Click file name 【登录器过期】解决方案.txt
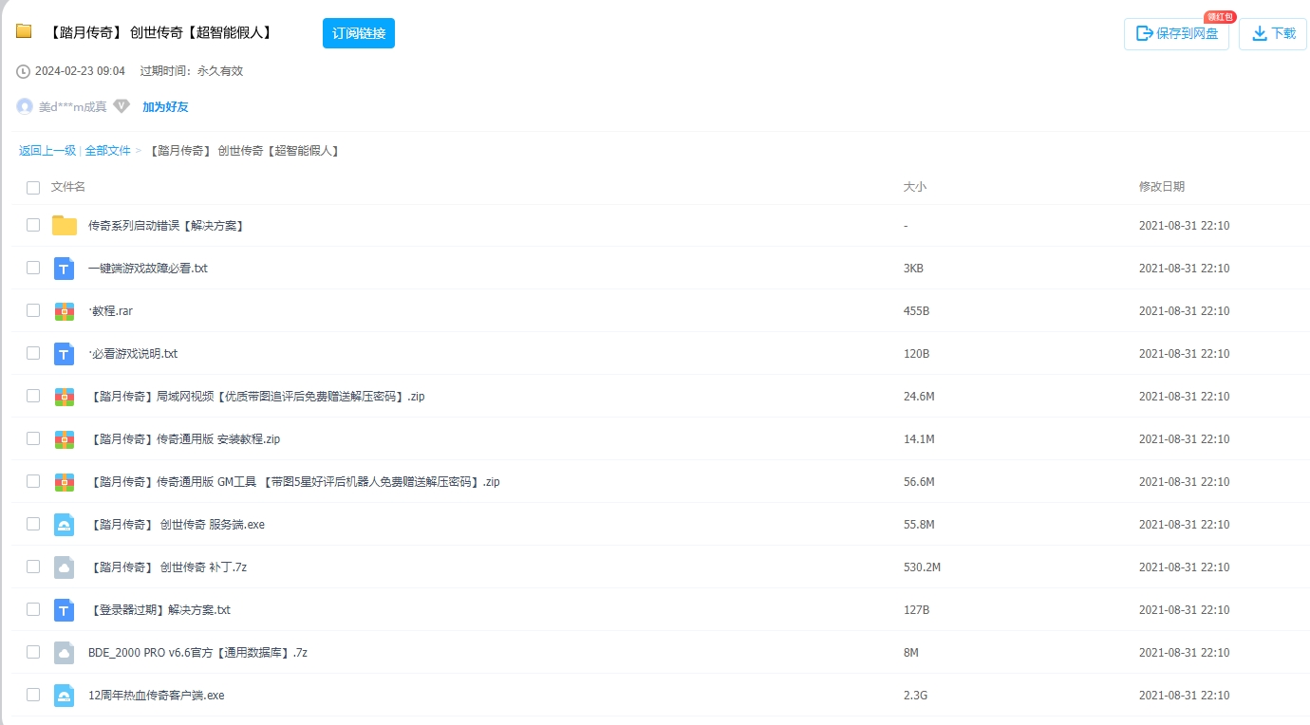Screen dimensions: 1310x725 (x=159, y=610)
